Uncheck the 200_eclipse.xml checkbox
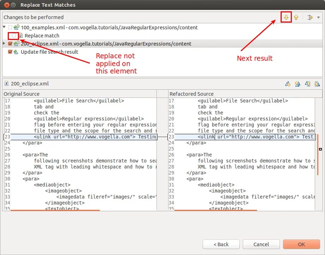 tap(10, 43)
